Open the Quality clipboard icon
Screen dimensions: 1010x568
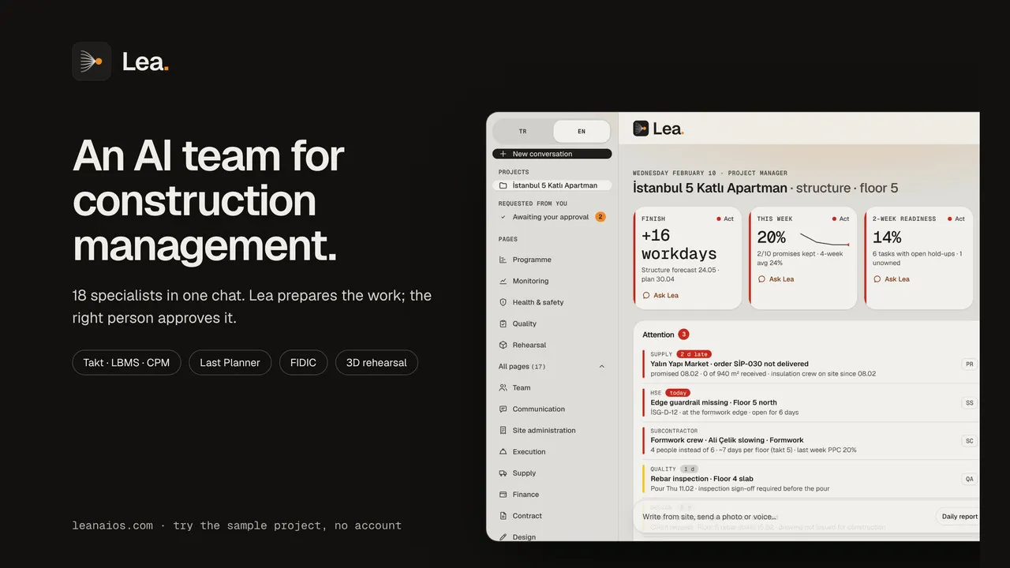point(503,323)
